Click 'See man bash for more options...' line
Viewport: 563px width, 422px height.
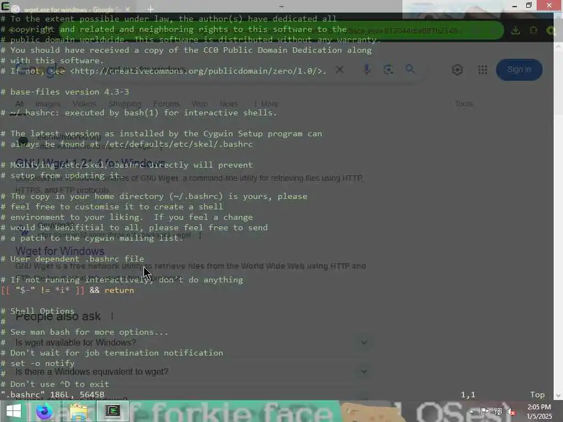(84, 332)
